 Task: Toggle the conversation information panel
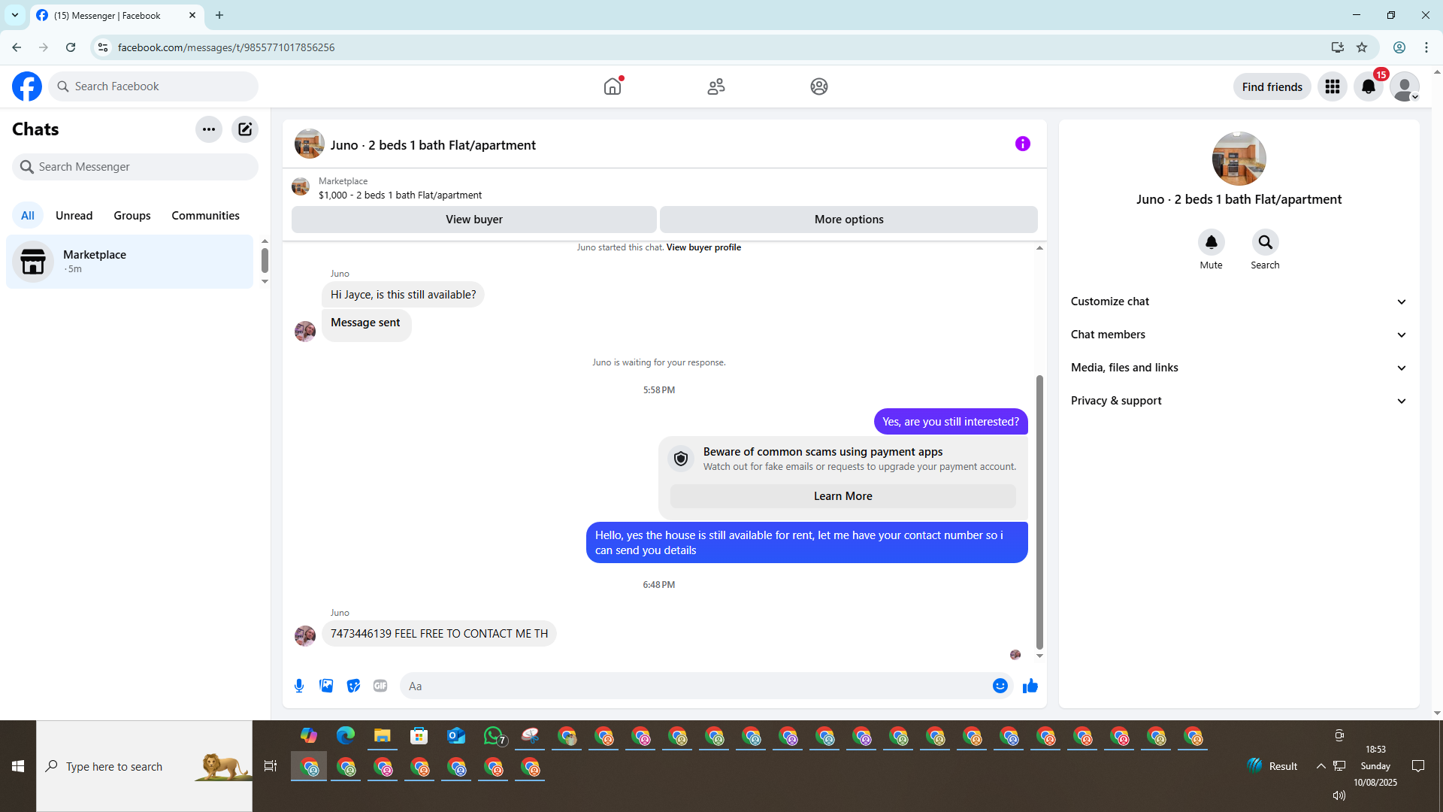click(1022, 144)
